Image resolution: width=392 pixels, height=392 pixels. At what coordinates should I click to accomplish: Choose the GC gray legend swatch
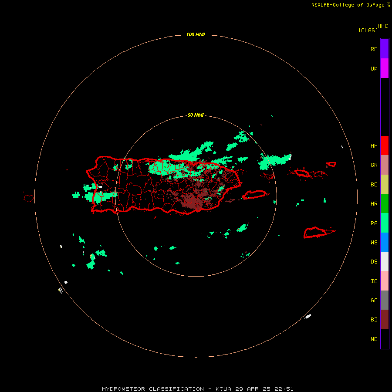385,300
